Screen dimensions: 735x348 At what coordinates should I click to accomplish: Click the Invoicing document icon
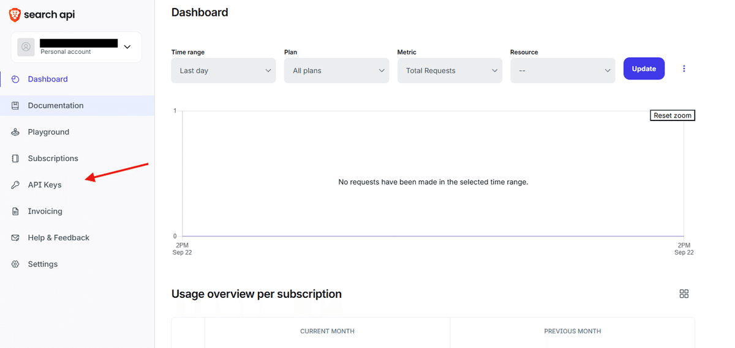coord(15,212)
